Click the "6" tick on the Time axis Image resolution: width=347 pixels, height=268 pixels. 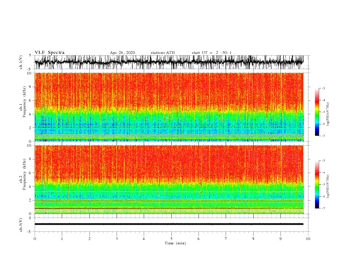tap(198, 239)
